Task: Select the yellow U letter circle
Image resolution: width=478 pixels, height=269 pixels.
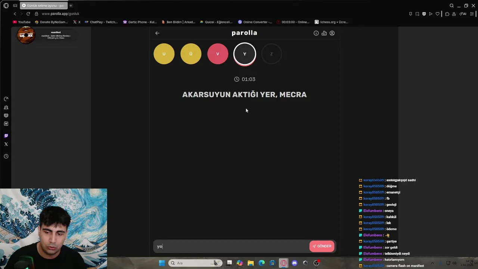Action: click(x=164, y=54)
